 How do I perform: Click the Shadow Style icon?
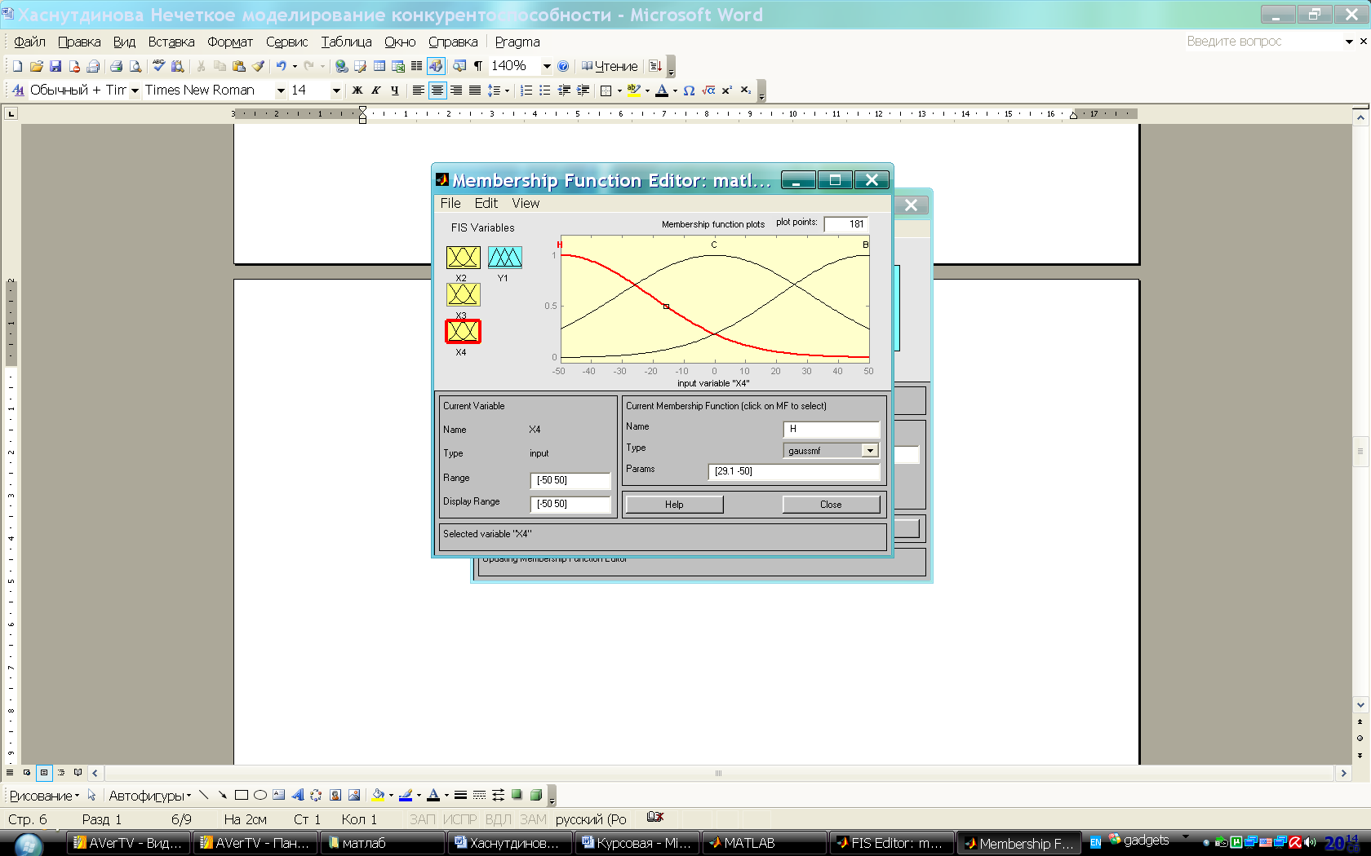[517, 795]
